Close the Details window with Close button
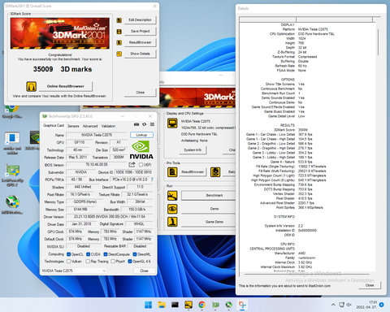 (x=370, y=285)
